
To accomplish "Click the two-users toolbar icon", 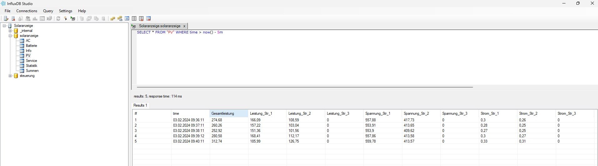I will pyautogui.click(x=28, y=19).
